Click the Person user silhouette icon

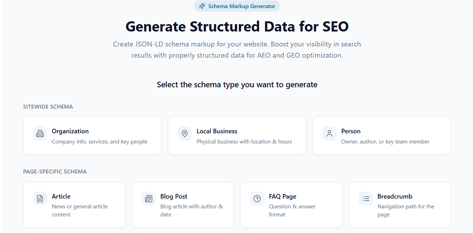(x=329, y=134)
